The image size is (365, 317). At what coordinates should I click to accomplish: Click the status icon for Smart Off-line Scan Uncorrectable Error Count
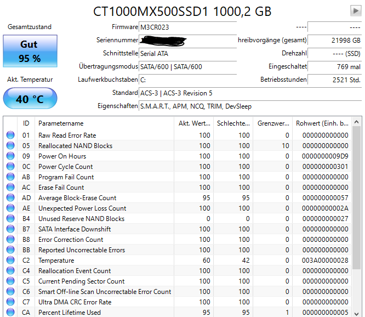10,291
